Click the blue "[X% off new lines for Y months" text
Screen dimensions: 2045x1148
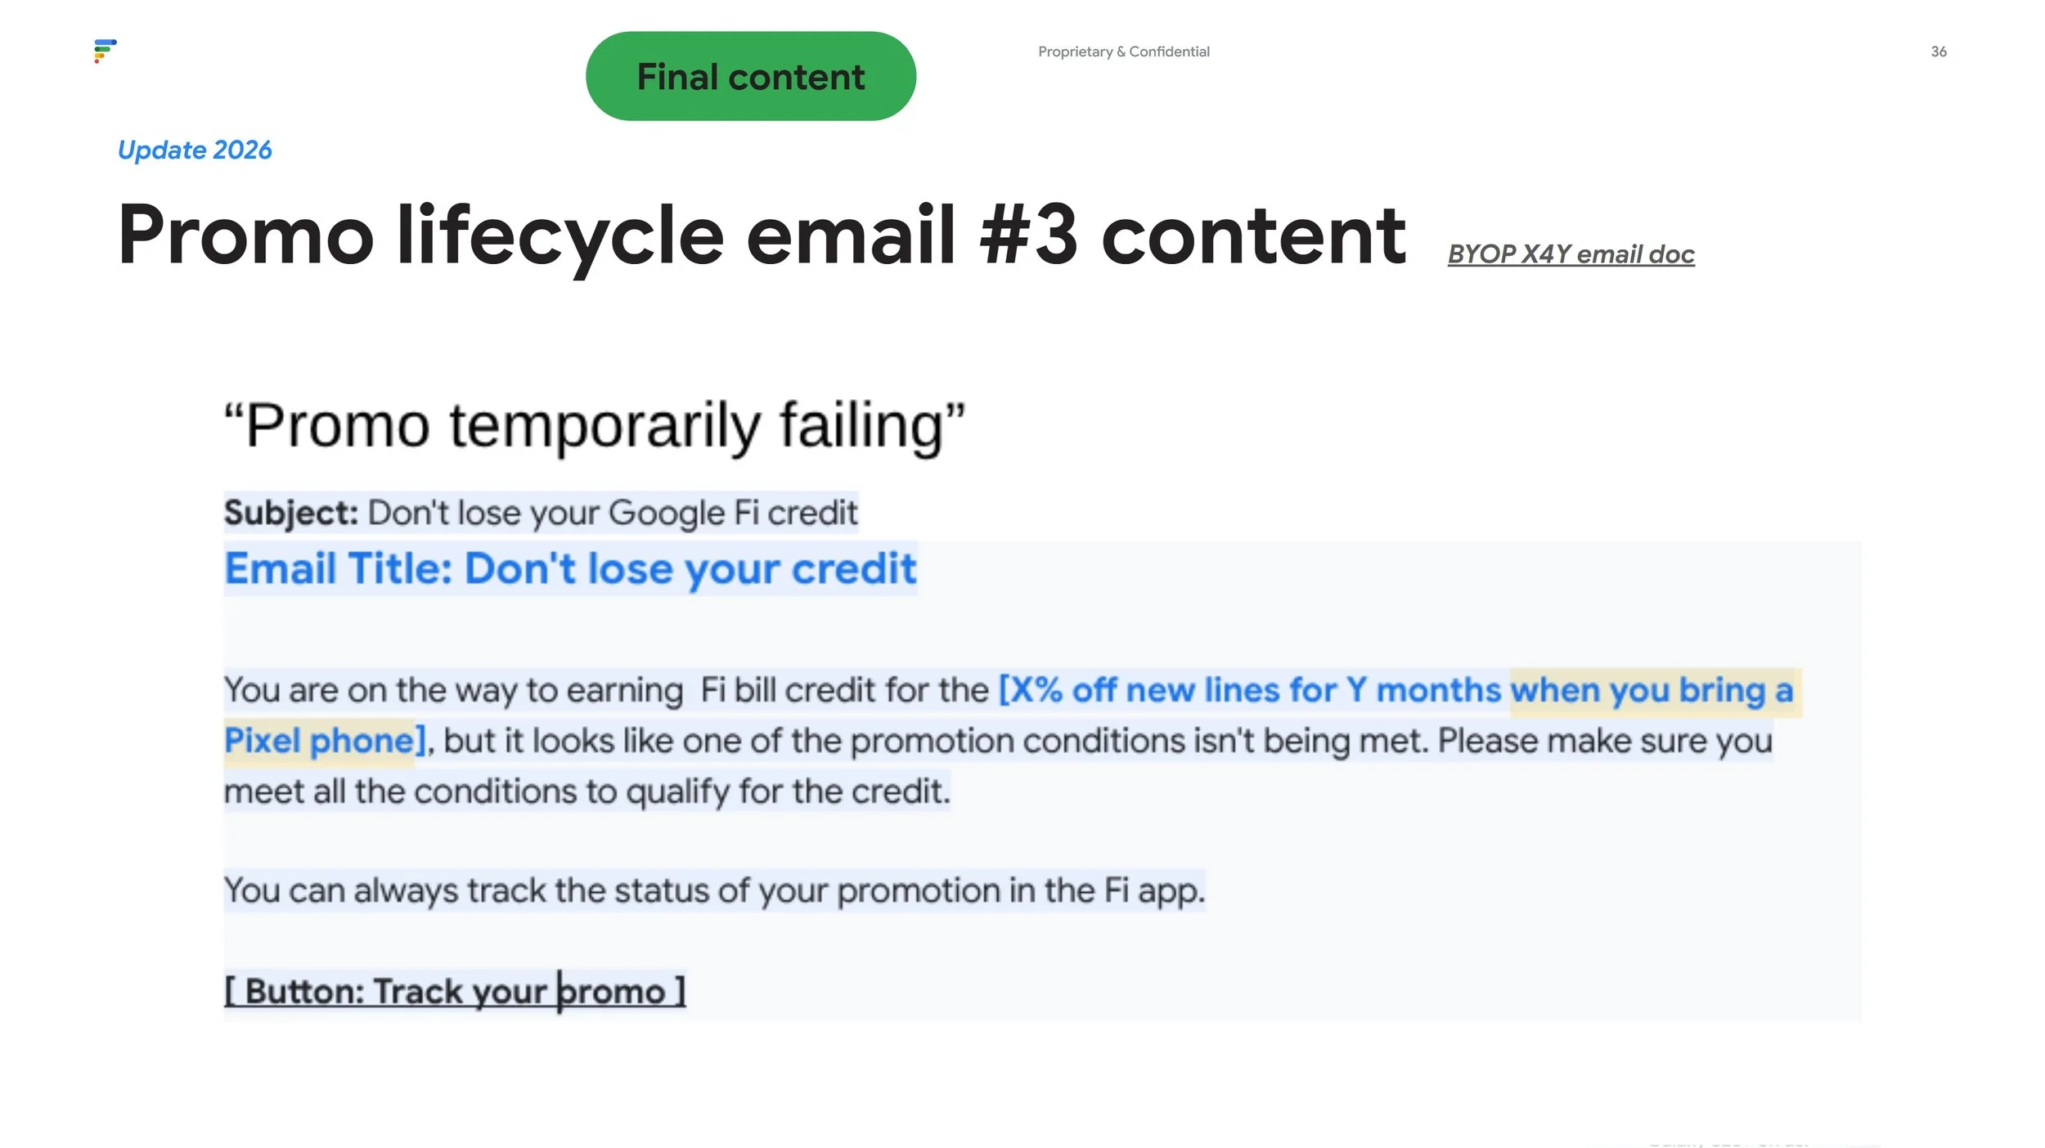[x=1250, y=691]
